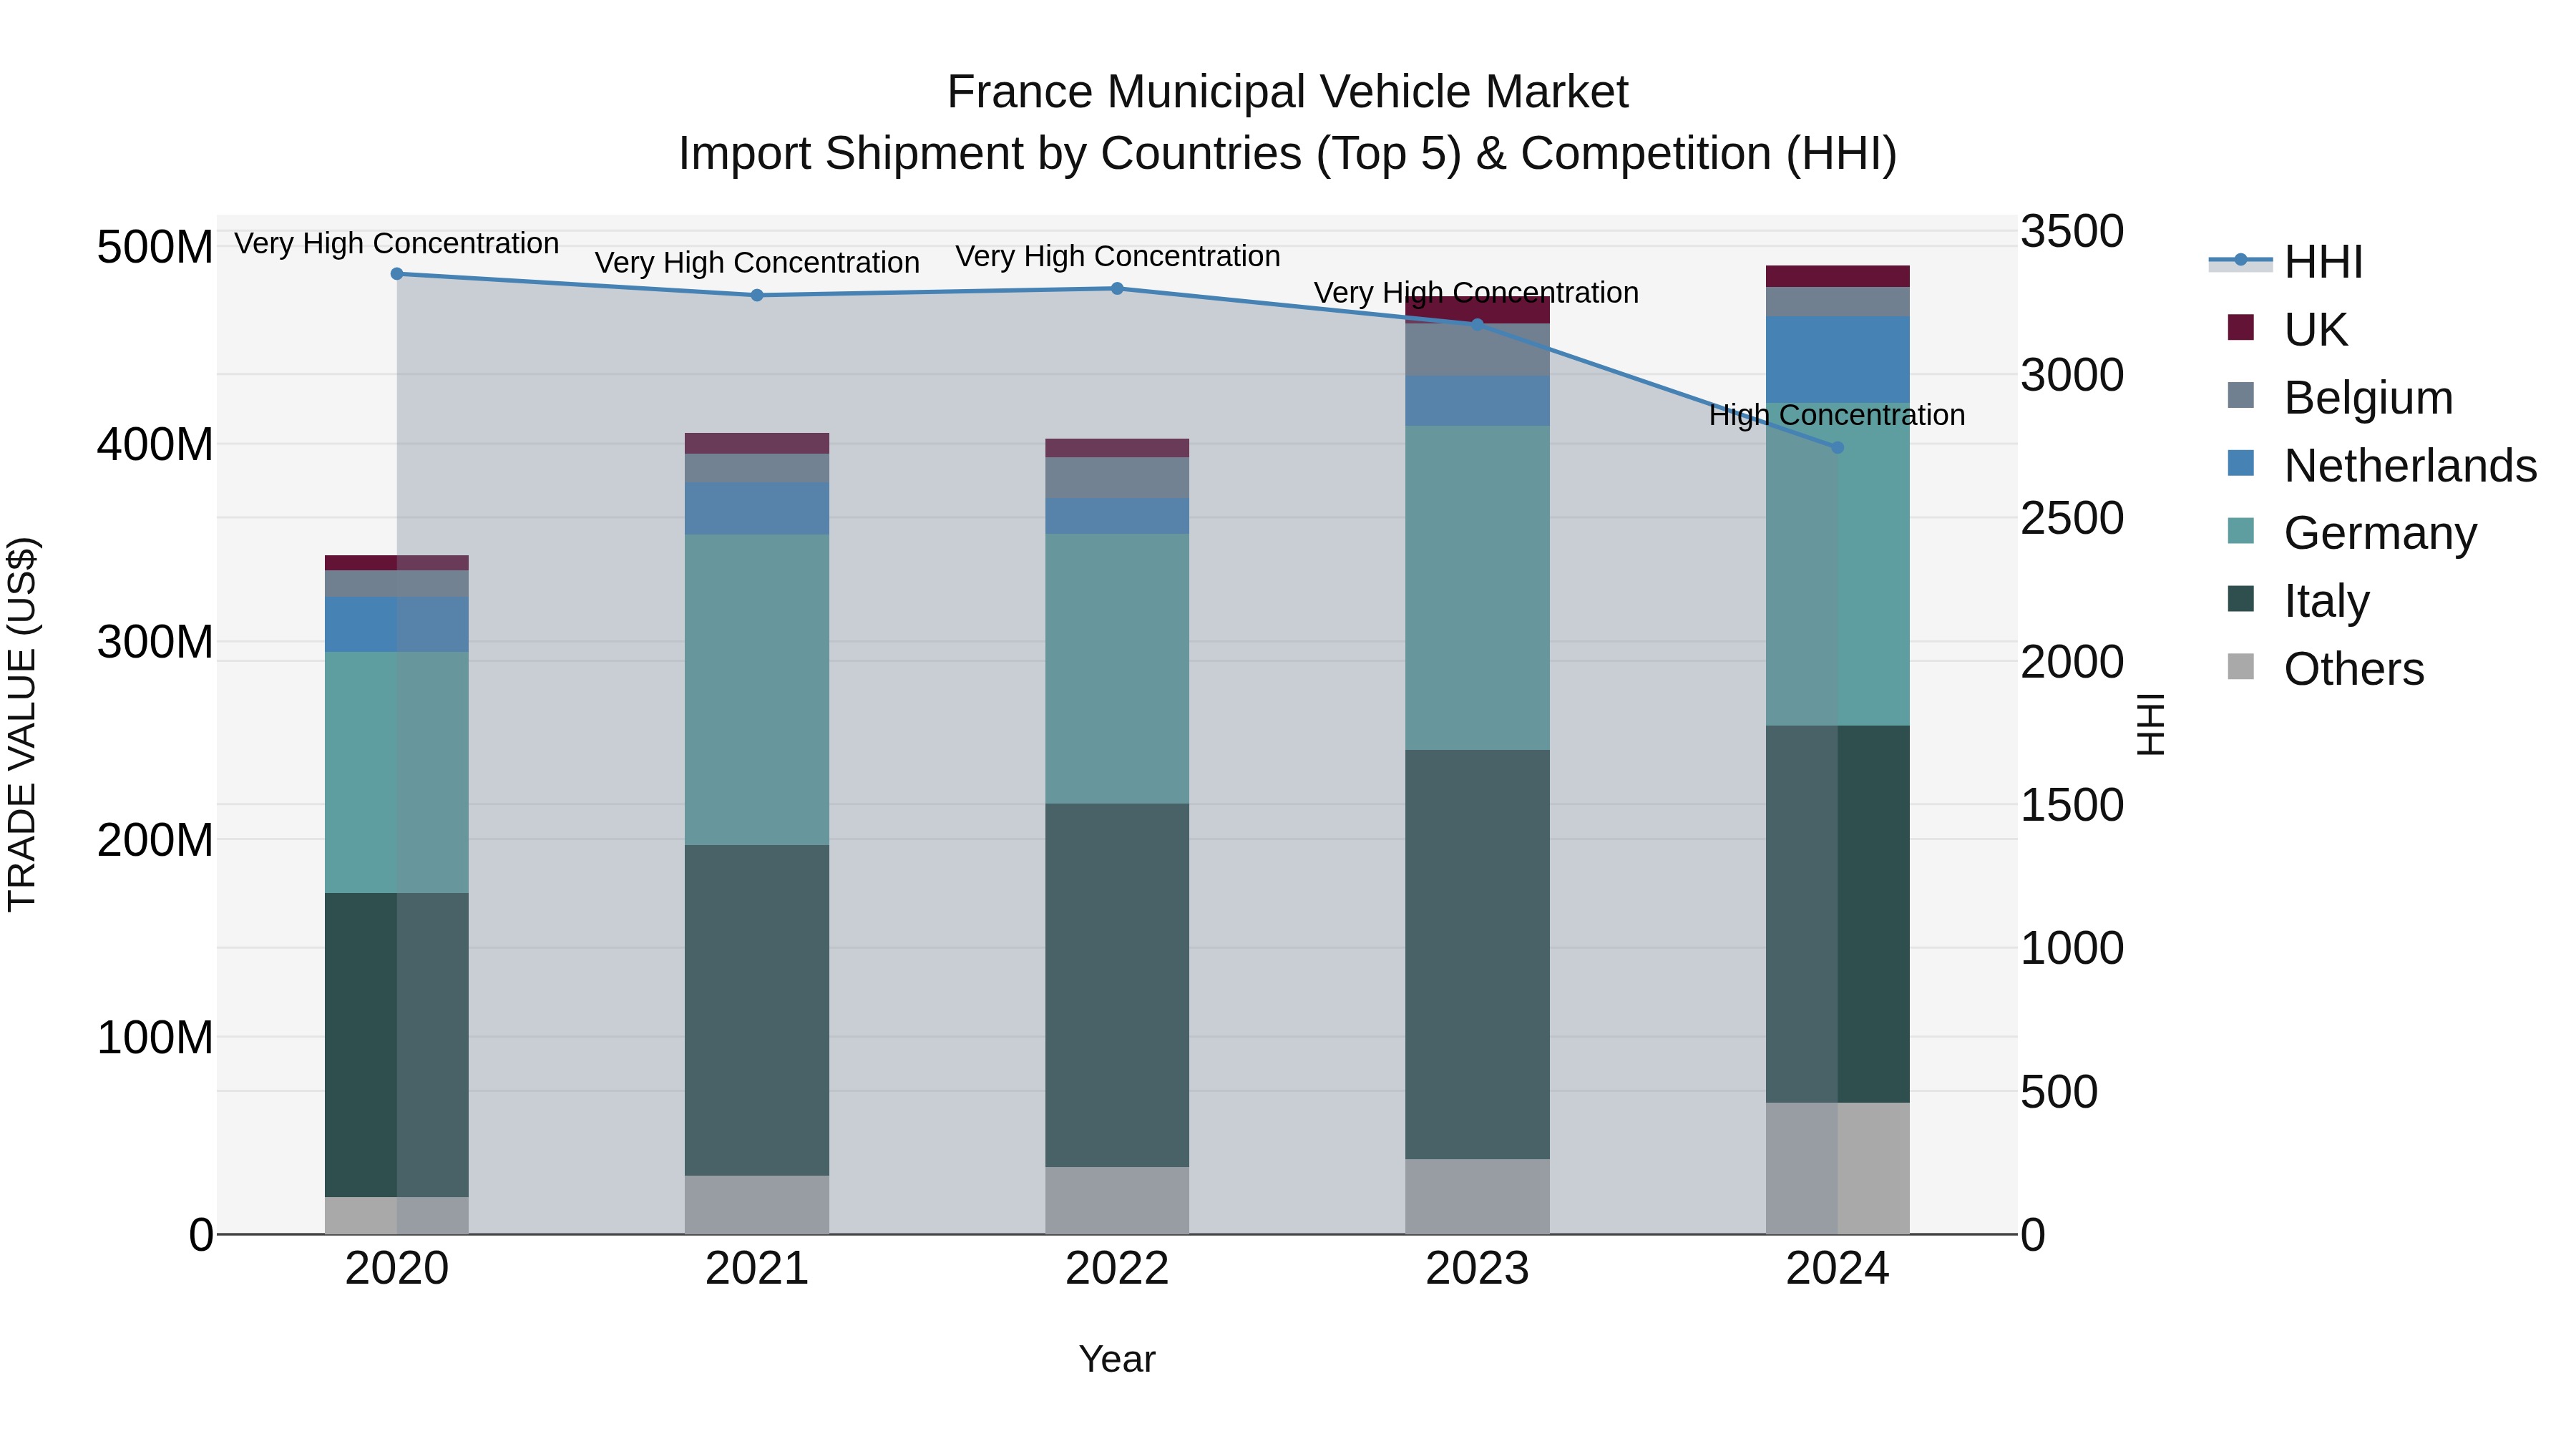Click the 2024 HHI data point
Viewport: 2576px width, 1449px height.
point(1838,447)
